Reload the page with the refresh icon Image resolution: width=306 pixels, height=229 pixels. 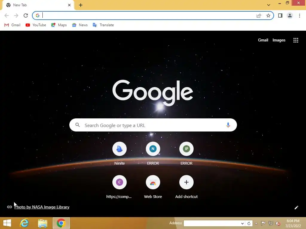26,16
